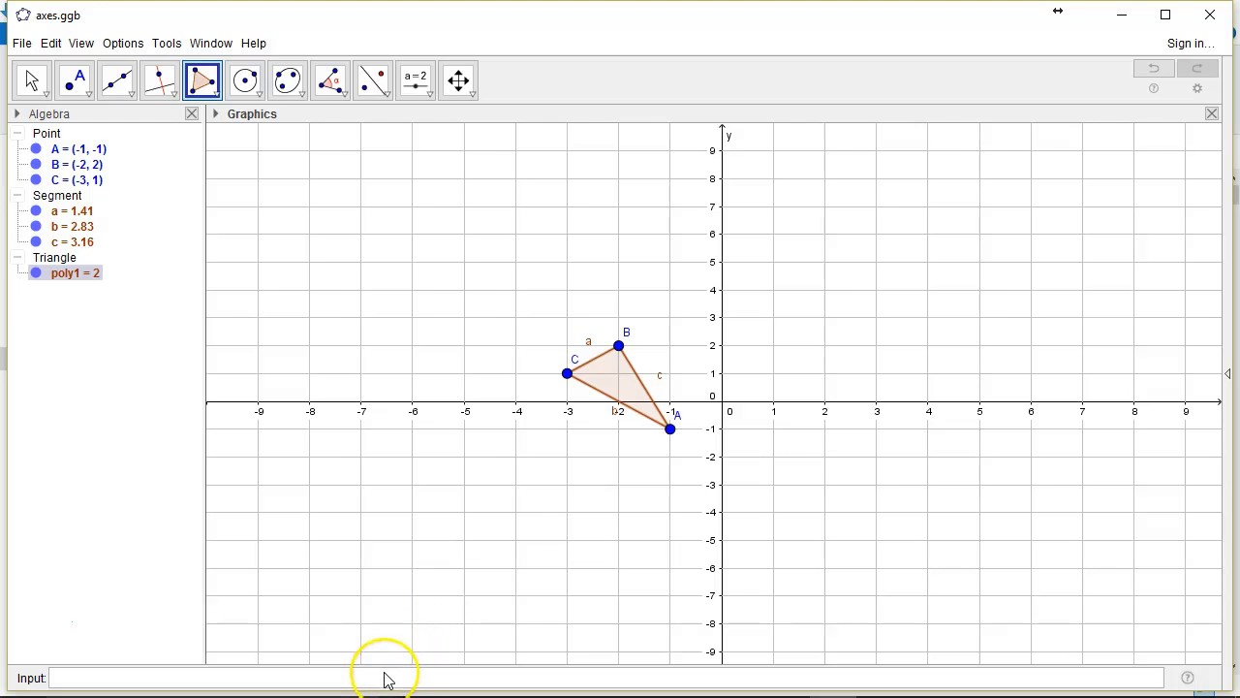Toggle visibility of segment a

click(x=36, y=211)
